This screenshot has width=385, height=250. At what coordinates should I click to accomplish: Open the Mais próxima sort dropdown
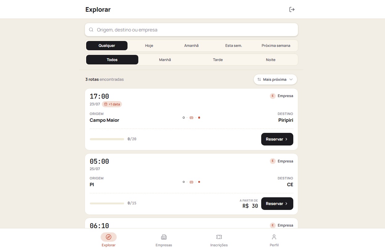click(275, 80)
